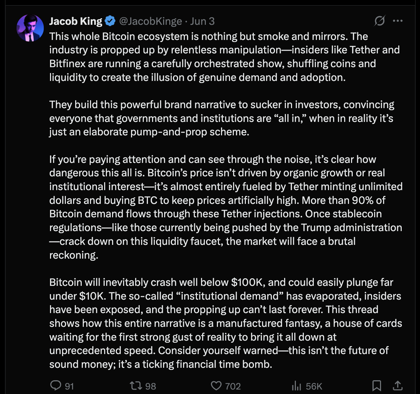The height and width of the screenshot is (394, 420).
Task: Click the @JacobKinge handle
Action: click(x=150, y=21)
